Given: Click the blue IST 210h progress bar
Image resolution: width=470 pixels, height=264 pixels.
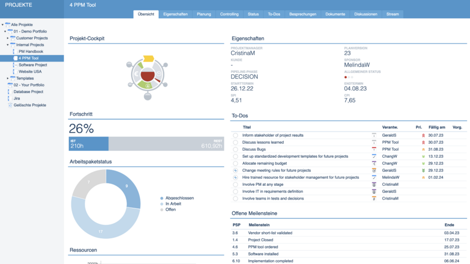Looking at the screenshot, I should (x=88, y=144).
